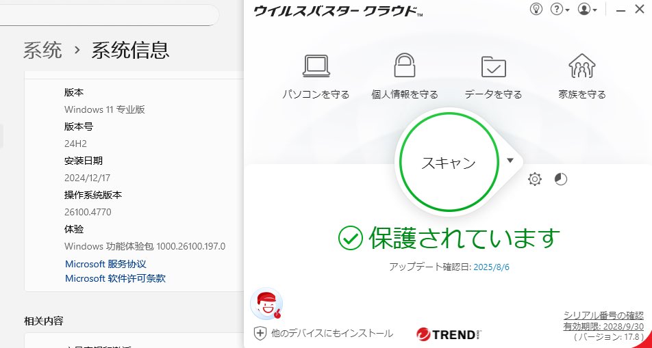
Task: Open the help question mark dropdown
Action: (x=560, y=9)
